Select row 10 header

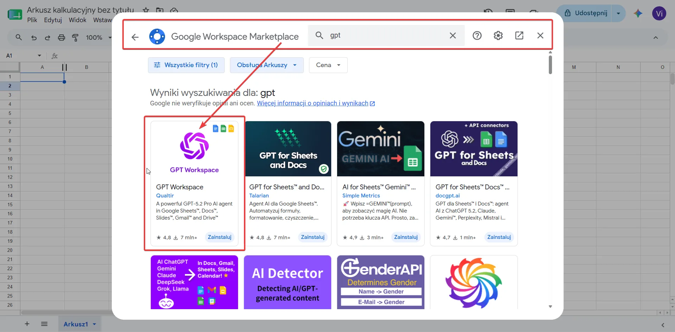10,159
